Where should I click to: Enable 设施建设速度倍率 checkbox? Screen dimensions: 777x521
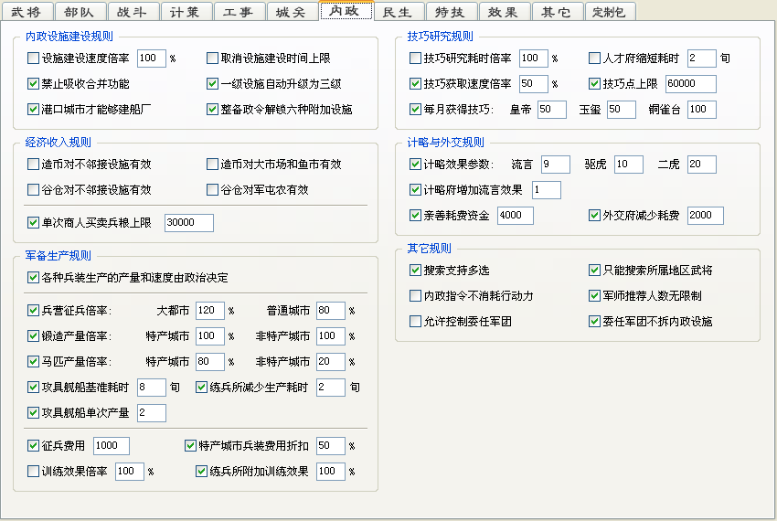pos(34,58)
